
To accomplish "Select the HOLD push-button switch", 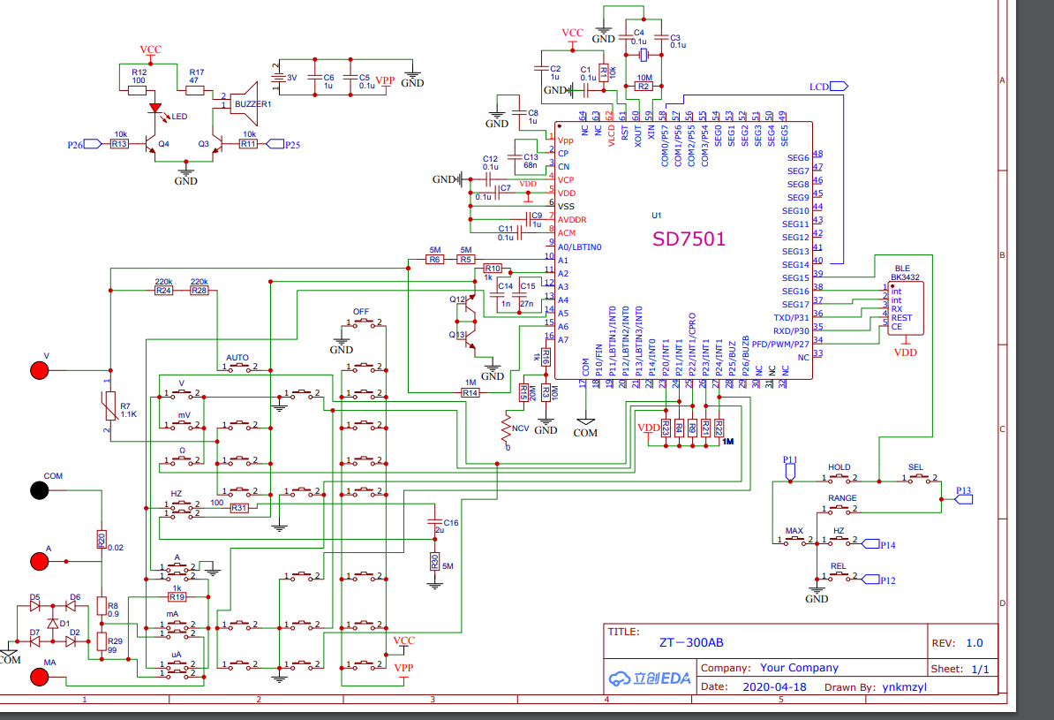I will click(x=839, y=479).
